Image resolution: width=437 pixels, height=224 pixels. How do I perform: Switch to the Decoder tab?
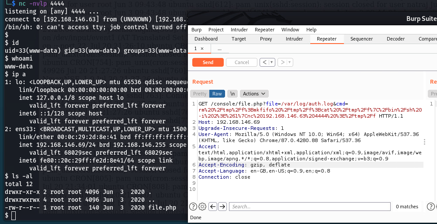click(395, 39)
